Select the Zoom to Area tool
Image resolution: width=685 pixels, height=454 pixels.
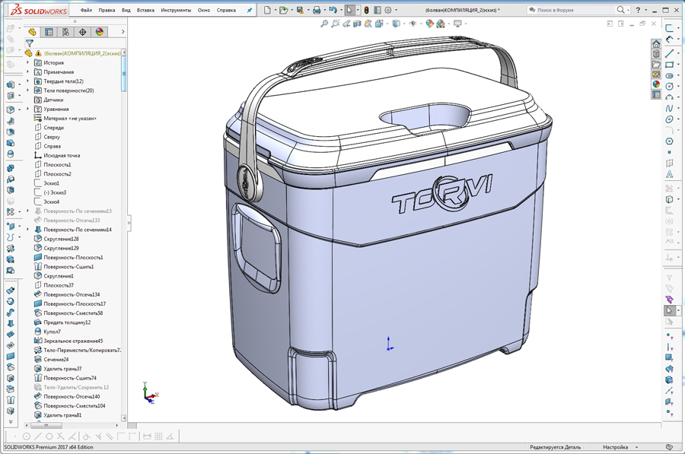pyautogui.click(x=334, y=24)
